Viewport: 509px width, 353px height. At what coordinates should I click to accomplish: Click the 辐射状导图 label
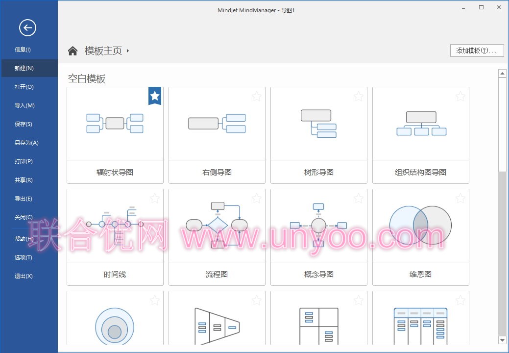[115, 172]
